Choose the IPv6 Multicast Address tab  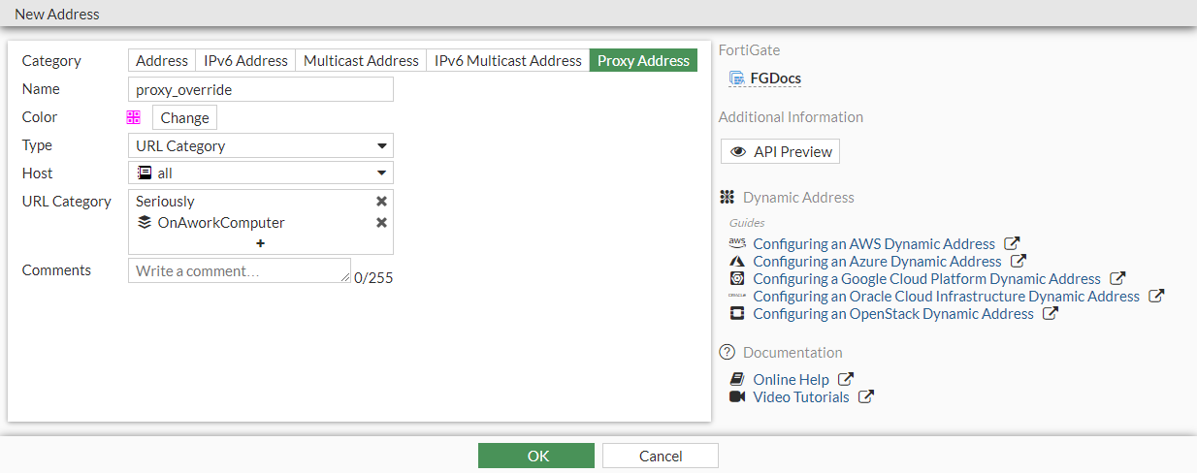tap(507, 60)
